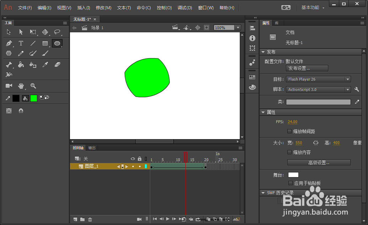Switch to the 输出 tab
This screenshot has height=225, width=368.
(x=91, y=148)
